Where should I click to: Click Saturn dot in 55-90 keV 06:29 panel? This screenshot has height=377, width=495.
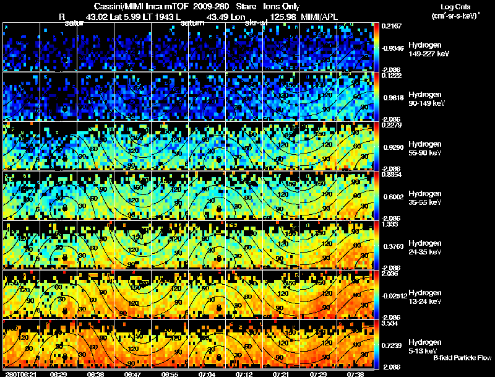coord(65,158)
